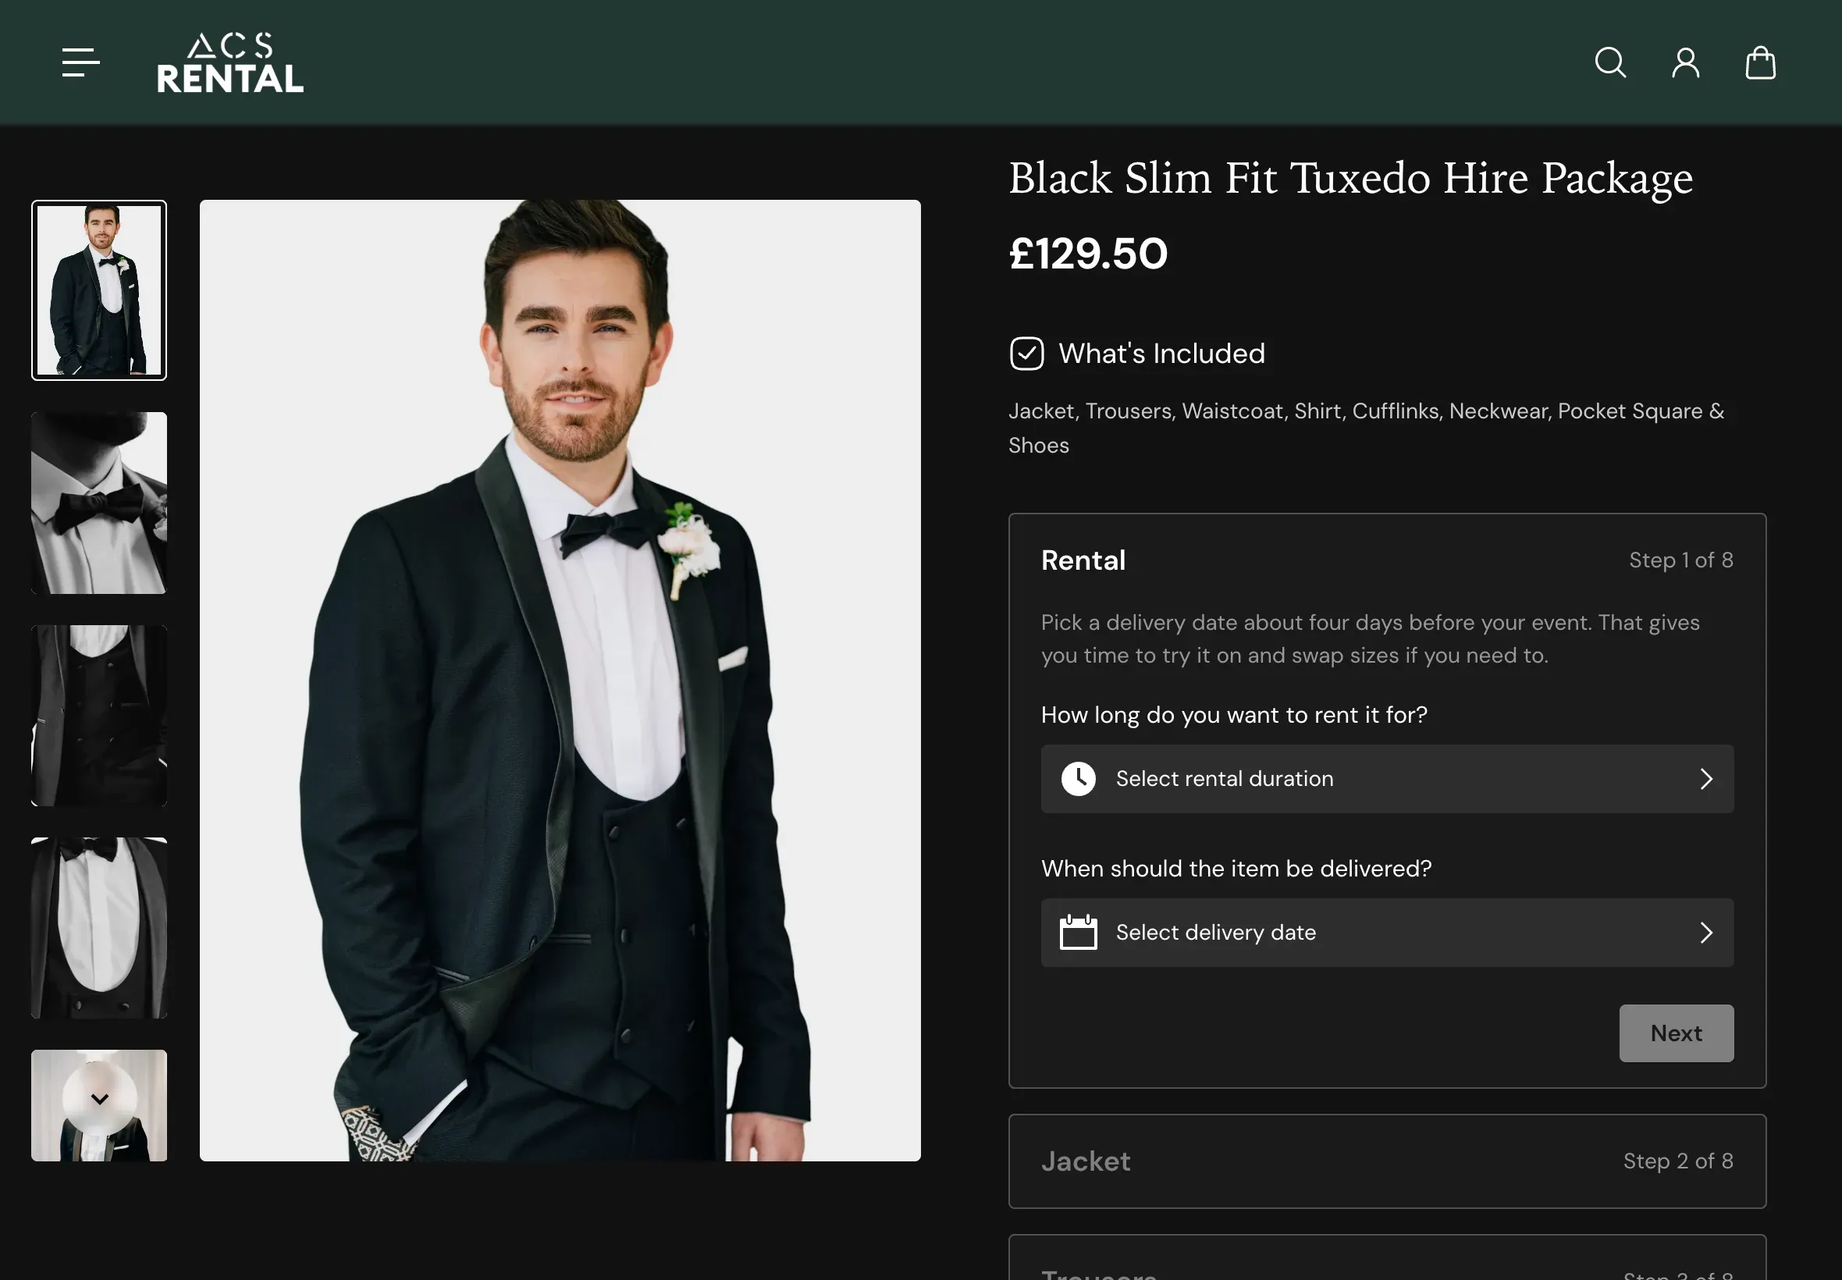Open the shopping bag icon

point(1761,62)
